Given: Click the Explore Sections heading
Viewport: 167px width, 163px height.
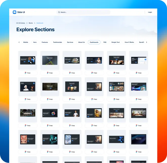Looking at the screenshot, I should tap(35, 30).
